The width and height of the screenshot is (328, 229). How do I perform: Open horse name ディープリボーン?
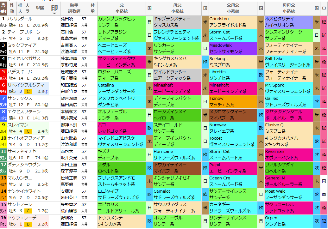[24, 32]
